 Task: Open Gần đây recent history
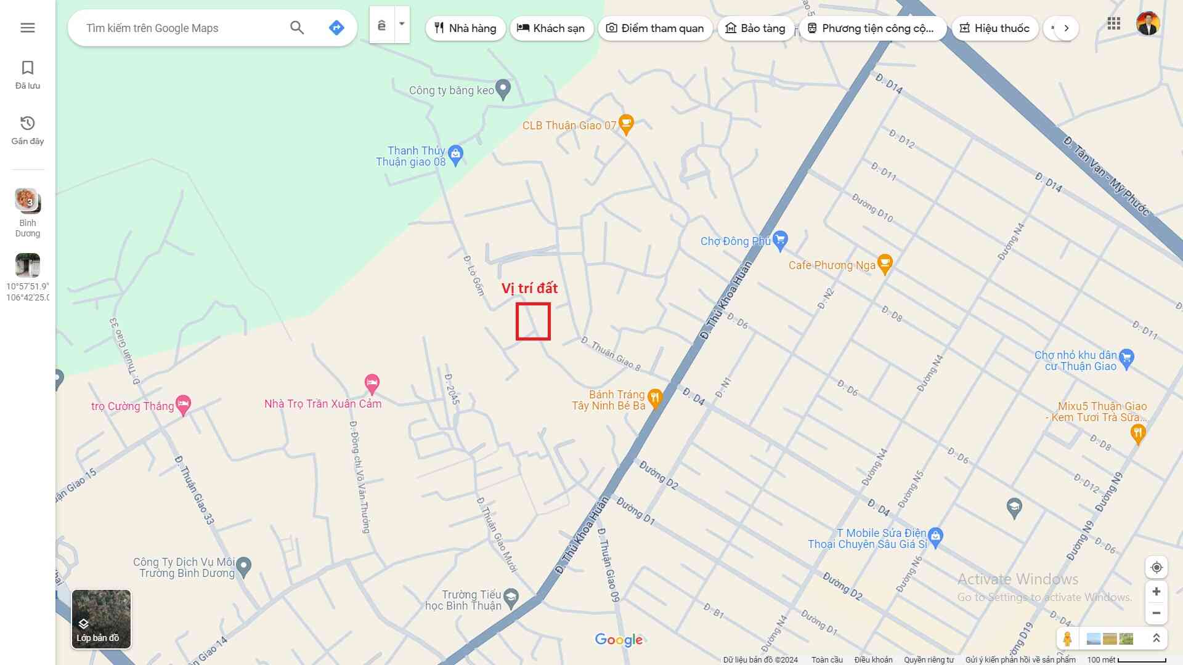28,130
